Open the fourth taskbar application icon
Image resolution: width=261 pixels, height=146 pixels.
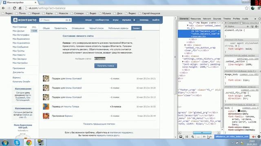coord(40,142)
